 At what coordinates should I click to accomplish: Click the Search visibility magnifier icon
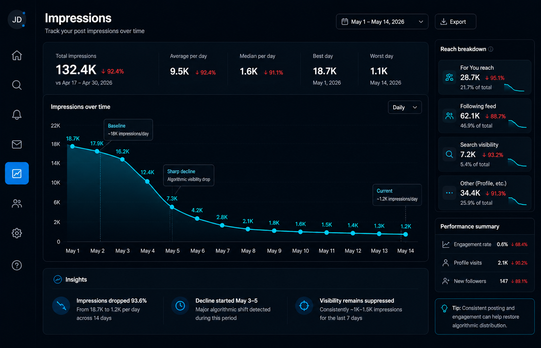coord(449,154)
